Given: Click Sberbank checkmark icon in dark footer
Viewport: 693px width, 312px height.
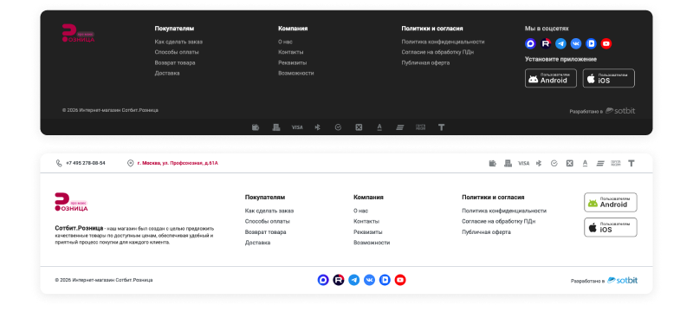Looking at the screenshot, I should 338,127.
